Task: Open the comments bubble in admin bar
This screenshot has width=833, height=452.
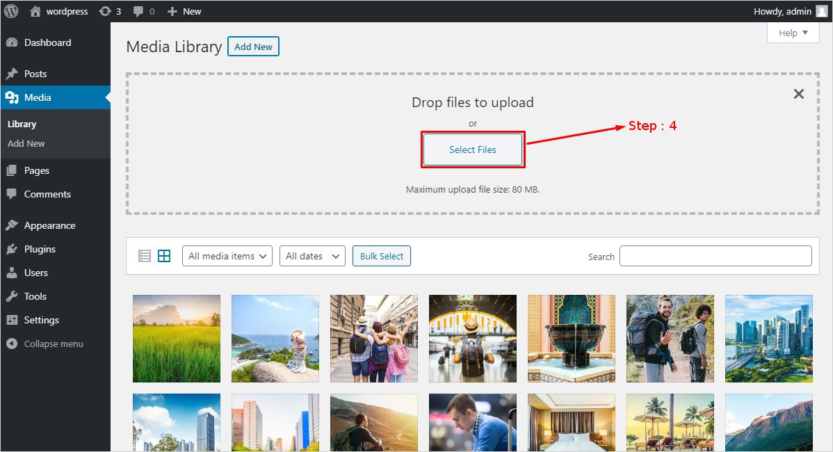Action: 144,11
